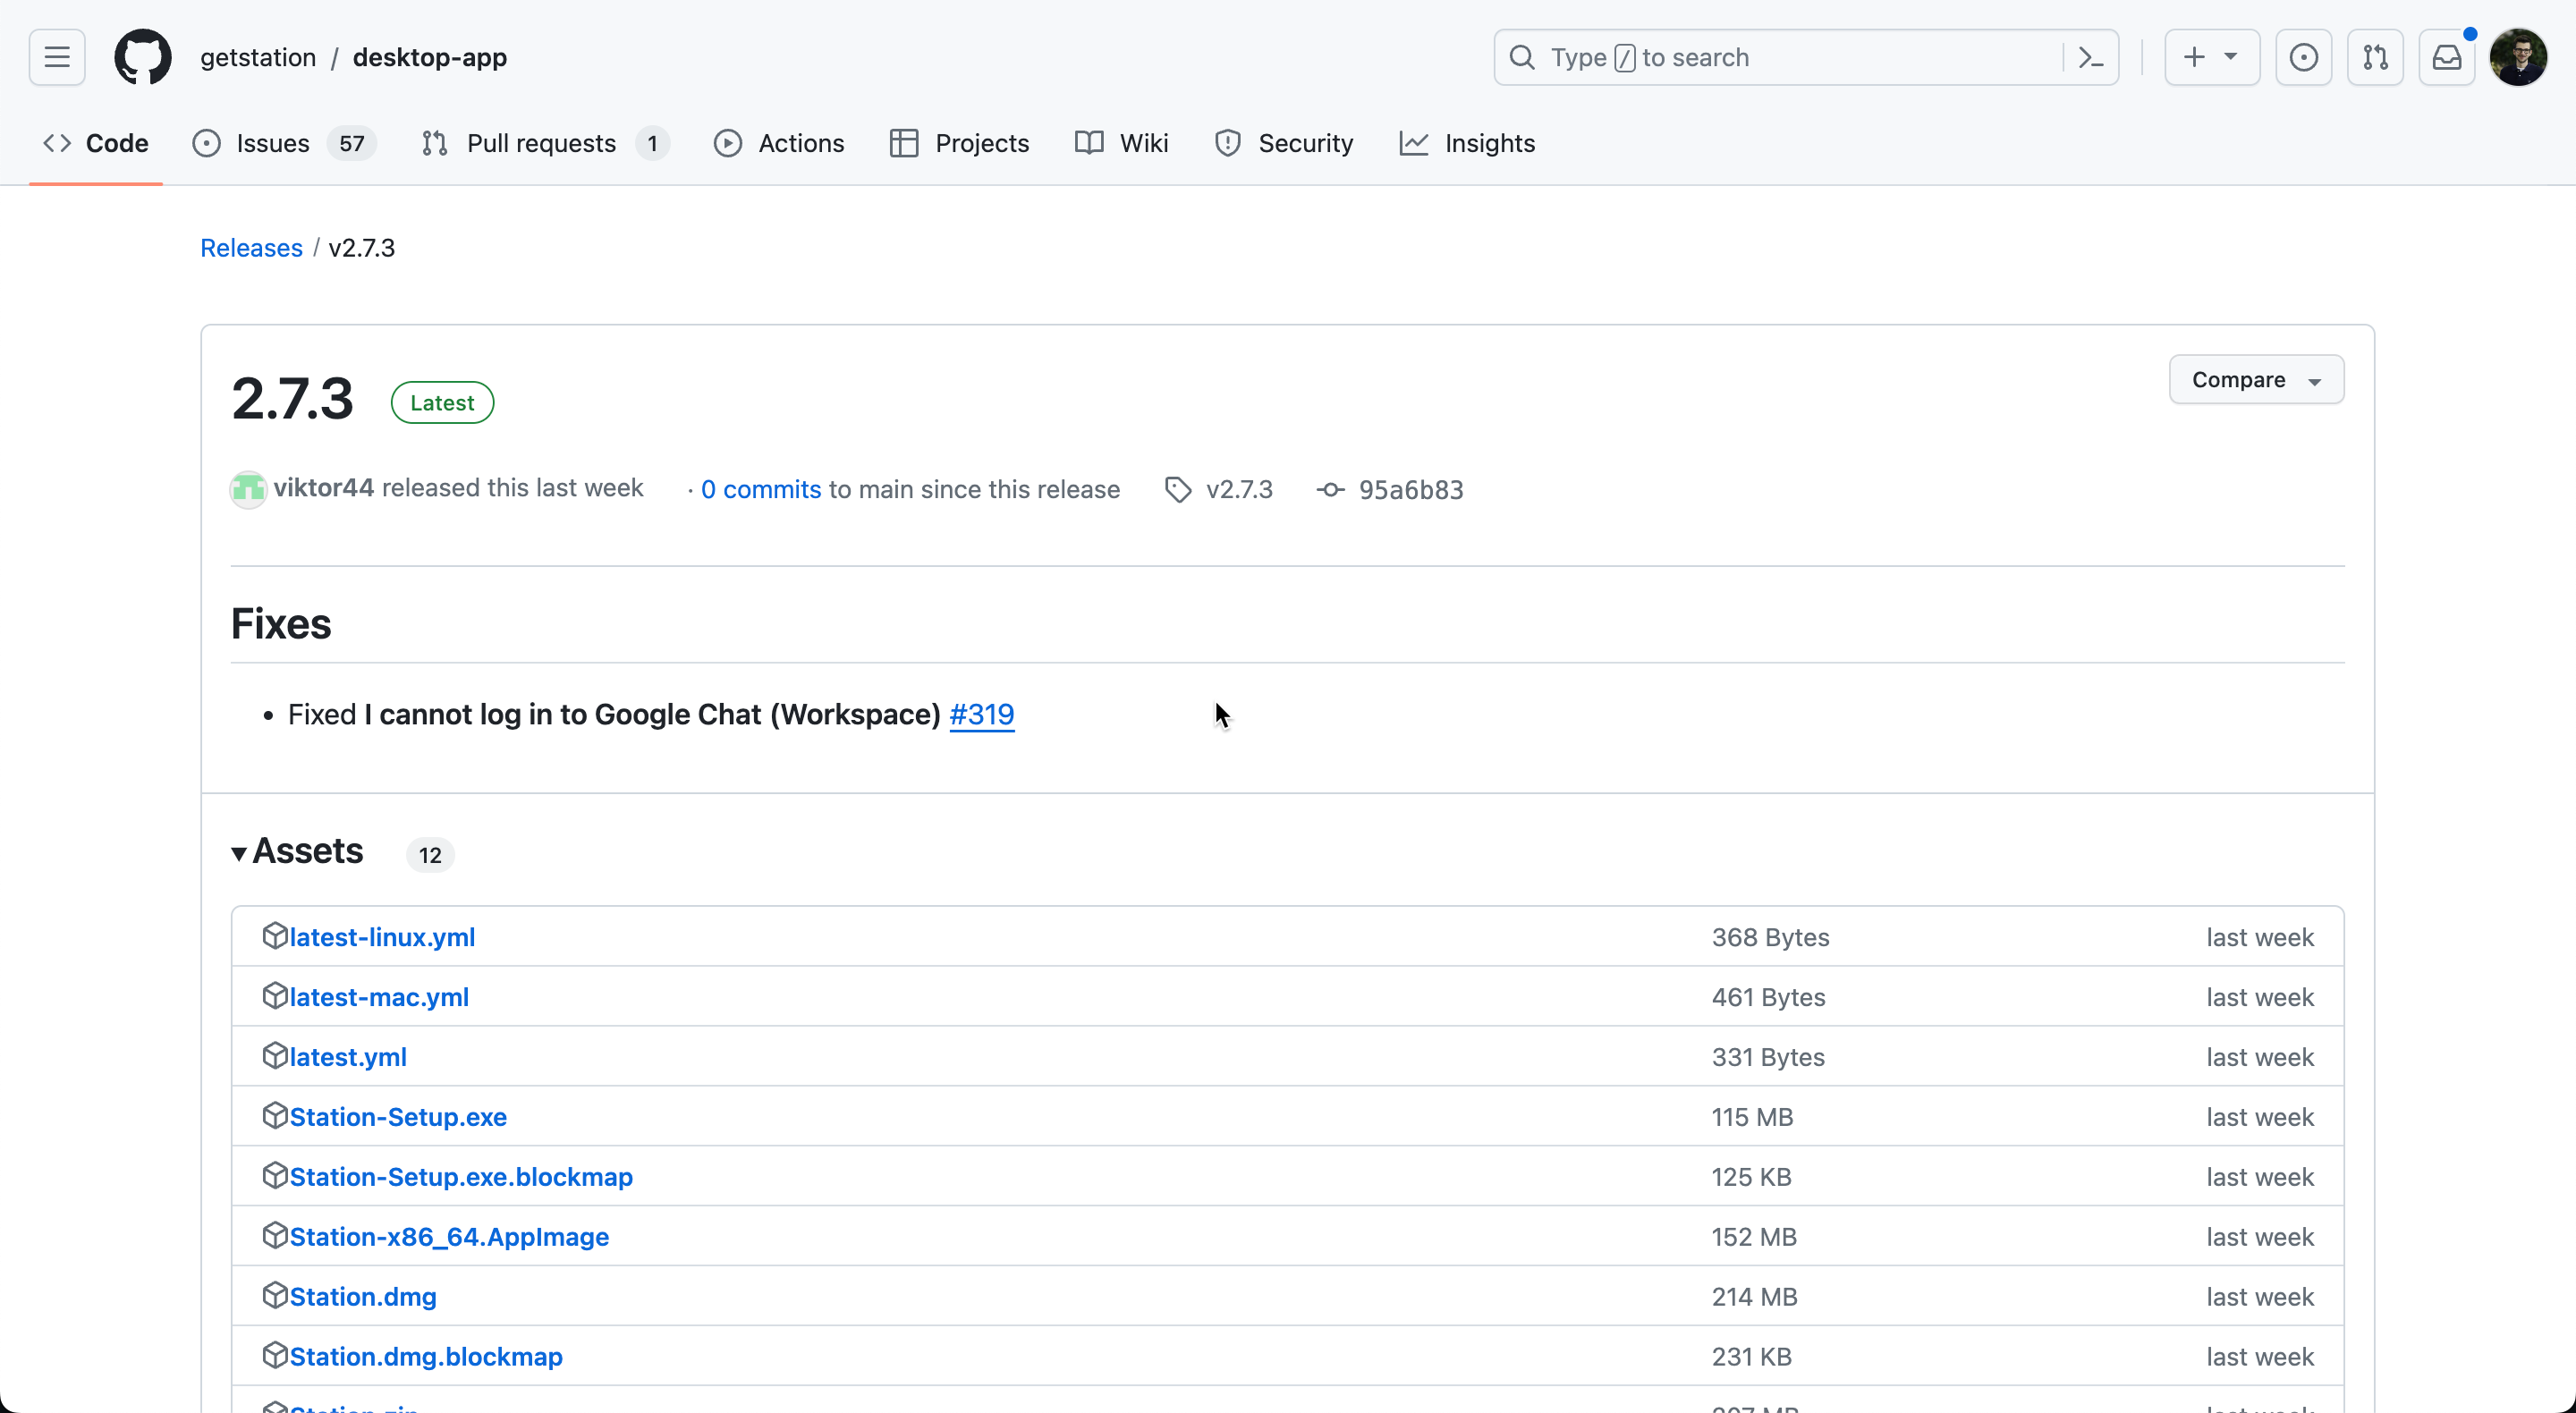Image resolution: width=2576 pixels, height=1413 pixels.
Task: Open the notifications inbox
Action: coord(2447,57)
